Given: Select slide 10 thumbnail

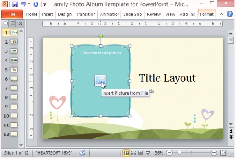Looking at the screenshot, I should tap(14, 115).
